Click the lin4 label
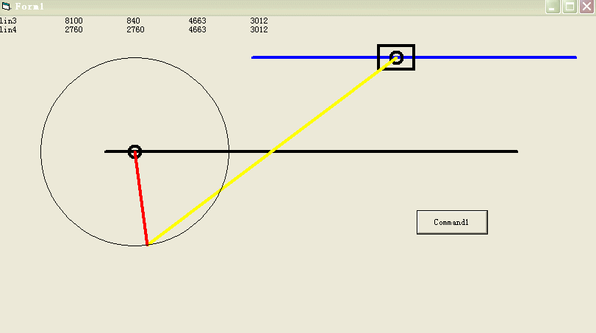 [8, 30]
